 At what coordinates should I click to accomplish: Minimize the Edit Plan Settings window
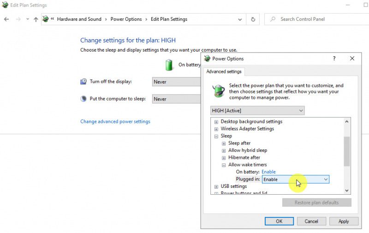click(x=348, y=5)
